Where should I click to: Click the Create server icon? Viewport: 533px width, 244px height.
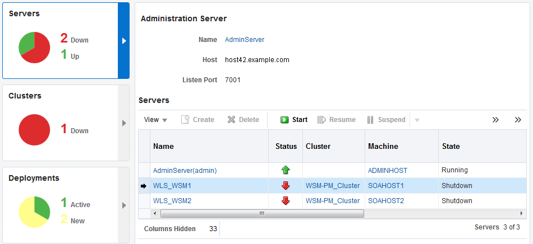[x=185, y=120]
